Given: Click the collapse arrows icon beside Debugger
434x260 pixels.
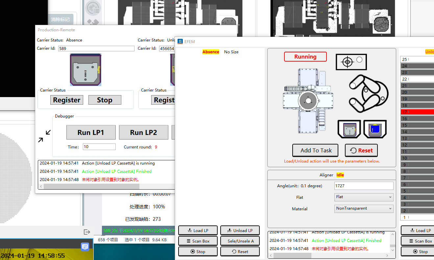Looking at the screenshot, I should coord(44,136).
